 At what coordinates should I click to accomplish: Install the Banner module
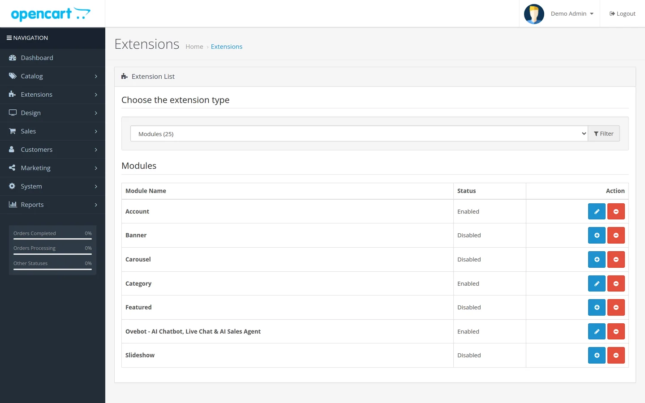[x=597, y=235]
